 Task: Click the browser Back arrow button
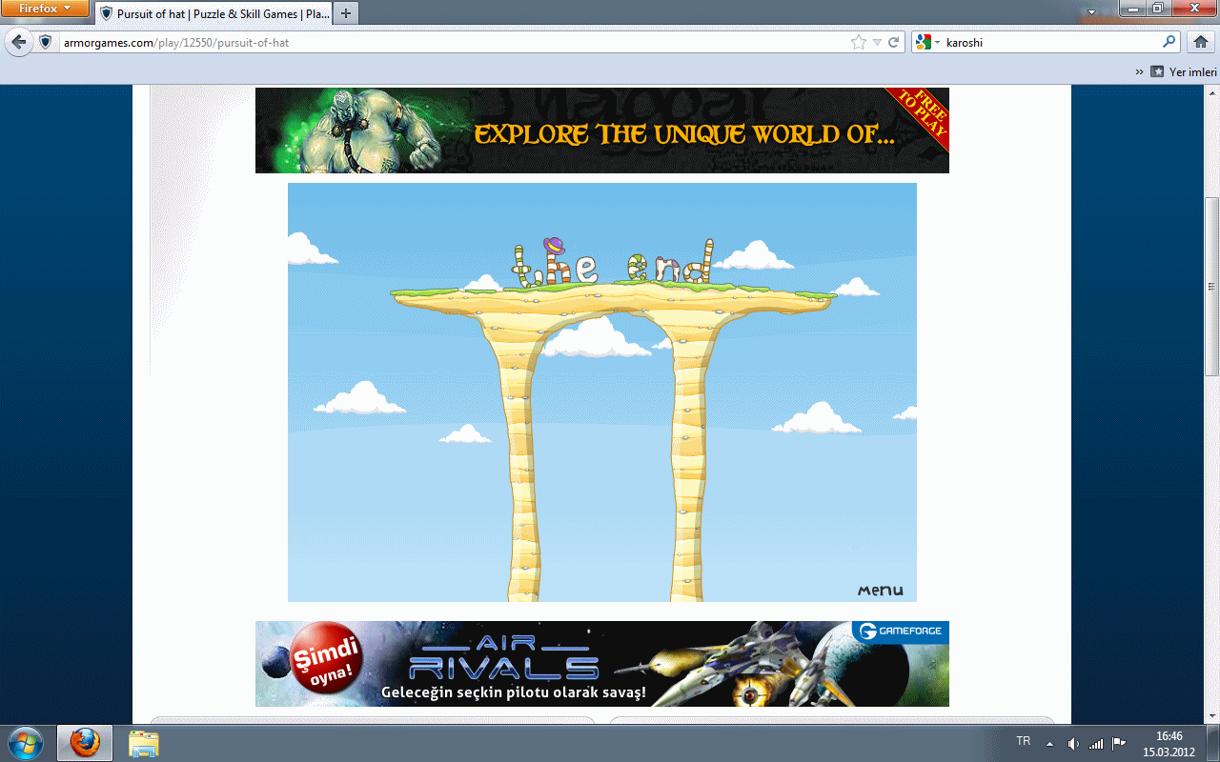(x=19, y=43)
